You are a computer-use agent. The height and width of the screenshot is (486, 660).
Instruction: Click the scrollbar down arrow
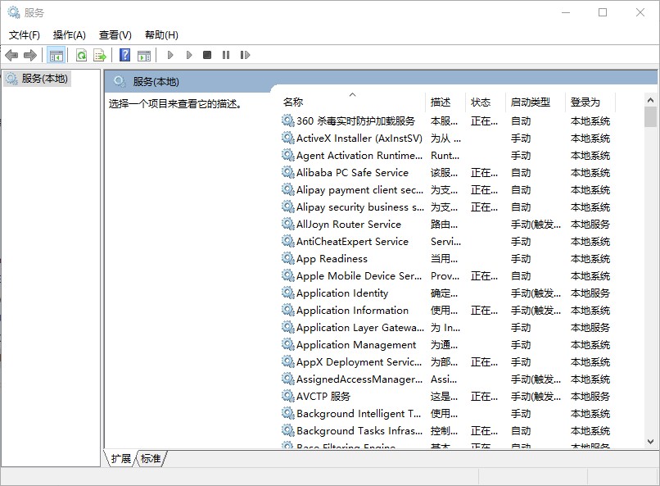[650, 442]
